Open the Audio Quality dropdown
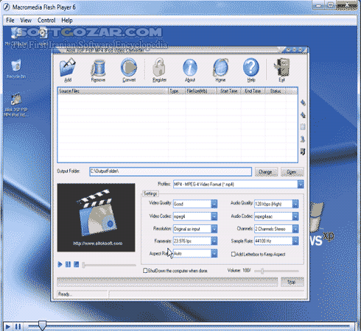The image size is (361, 331). pos(295,204)
